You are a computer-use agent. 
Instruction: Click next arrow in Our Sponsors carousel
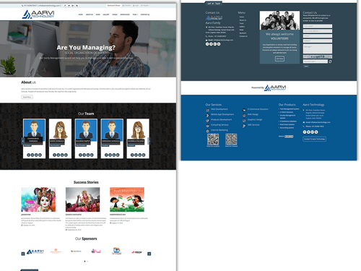(149, 254)
